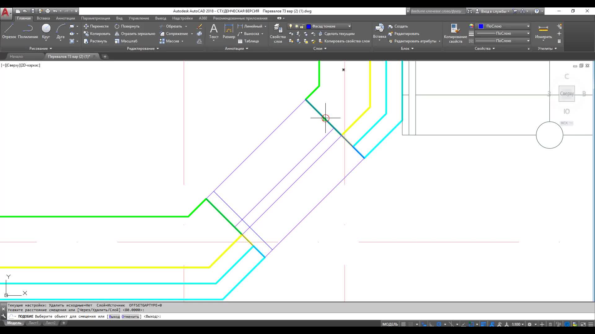Toggle ortho mode in status bar
The height and width of the screenshot is (334, 595).
tap(431, 324)
